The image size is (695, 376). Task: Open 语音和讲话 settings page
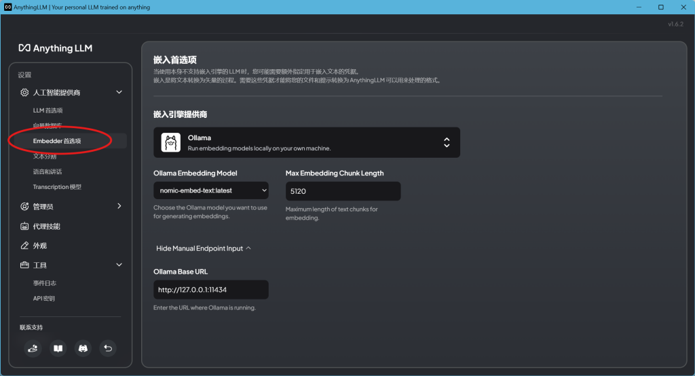tap(48, 171)
